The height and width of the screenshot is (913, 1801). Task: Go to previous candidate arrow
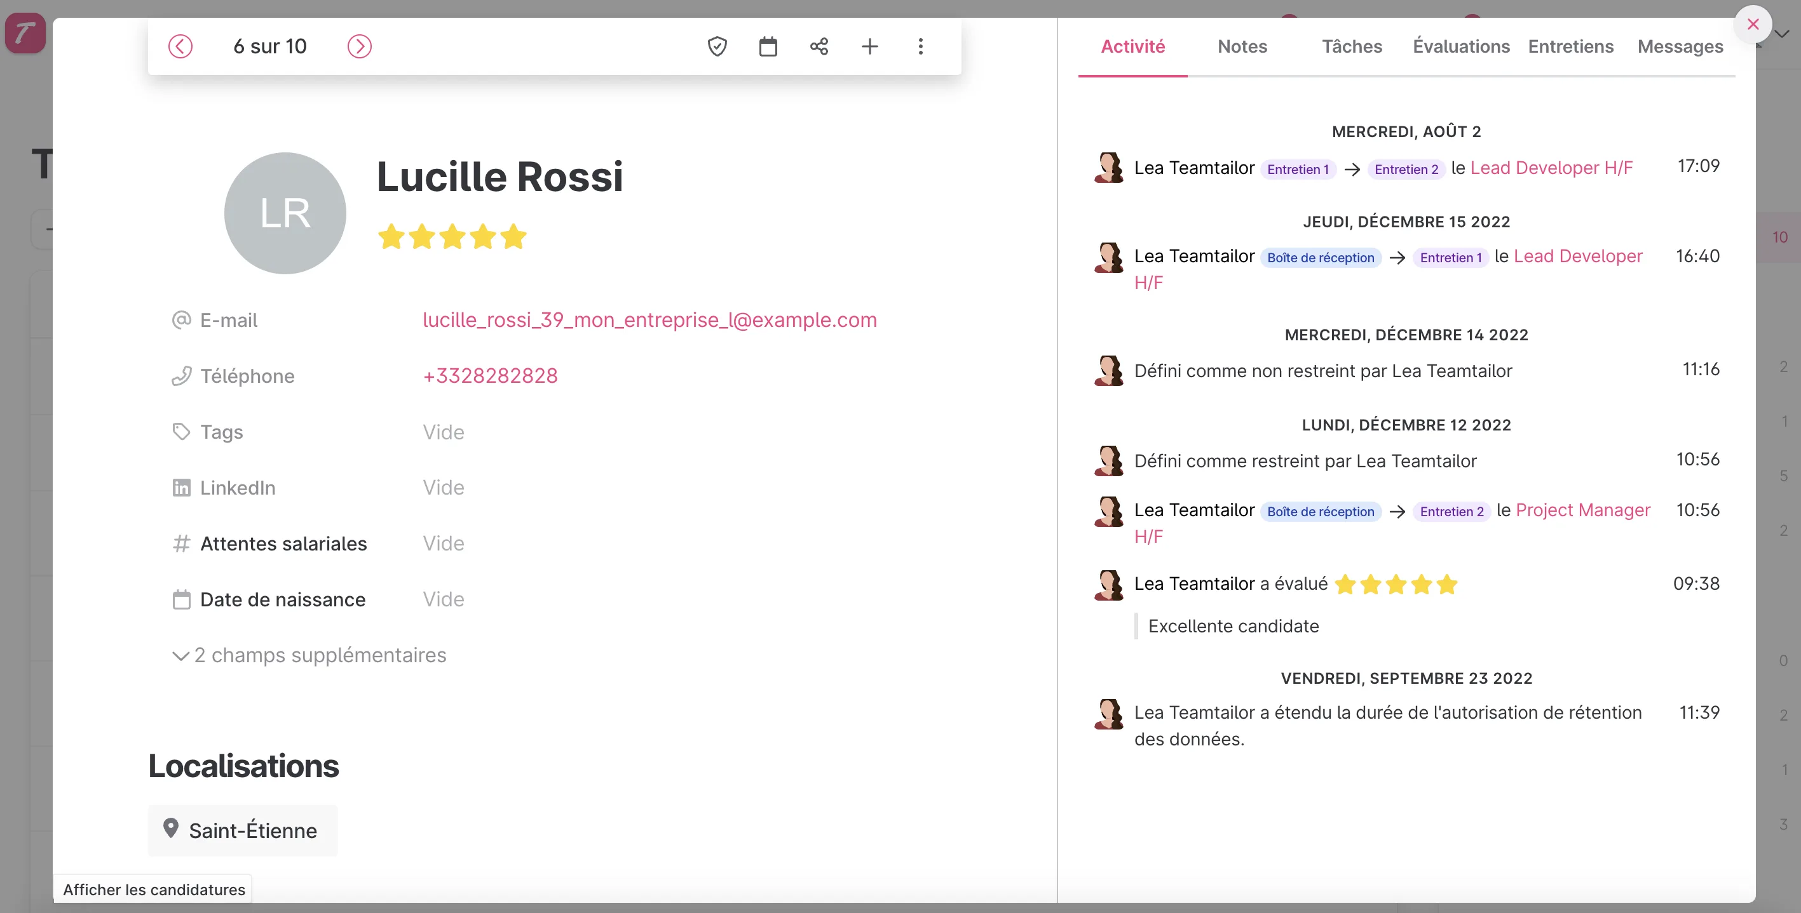coord(180,46)
